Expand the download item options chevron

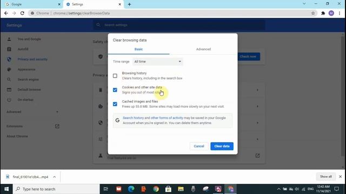54,177
